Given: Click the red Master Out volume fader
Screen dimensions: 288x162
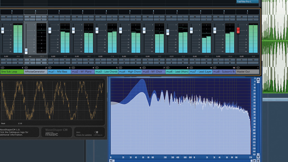Looking at the screenshot, I should click(238, 31).
